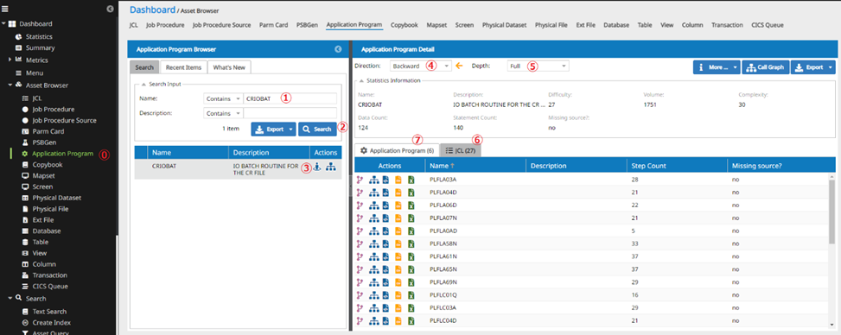Click the branch icon in PLFLC03A row
This screenshot has width=841, height=335.
click(360, 308)
